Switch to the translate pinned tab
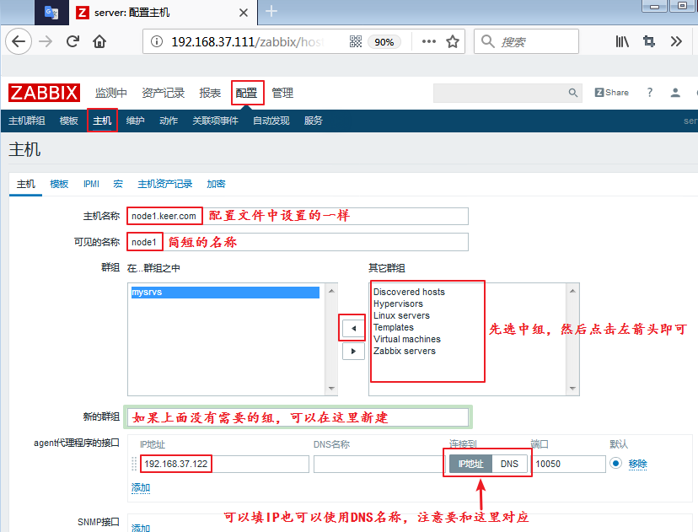Screen dimensions: 698x532 pyautogui.click(x=51, y=13)
